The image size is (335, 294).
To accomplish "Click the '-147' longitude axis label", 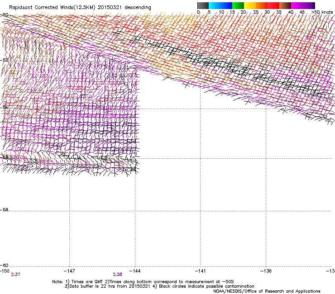I will (69, 271).
